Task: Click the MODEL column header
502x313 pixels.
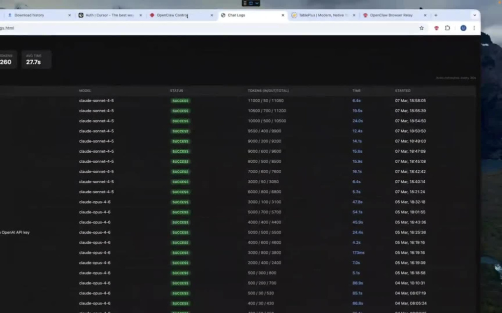Action: (x=85, y=91)
